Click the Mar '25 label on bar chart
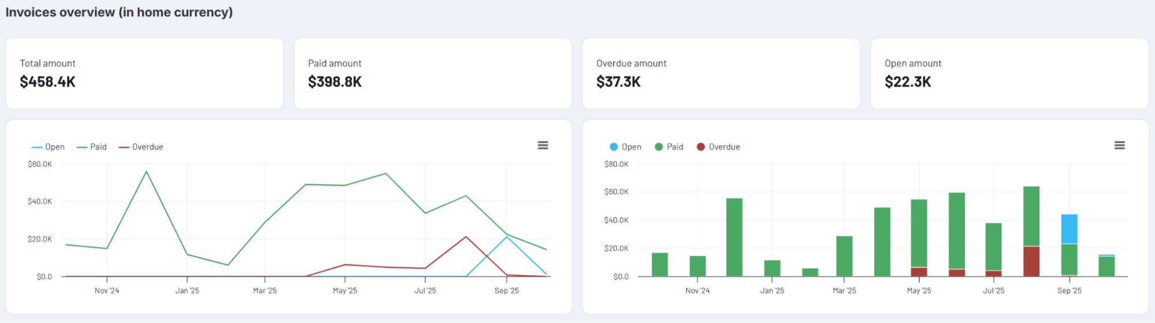The height and width of the screenshot is (323, 1155). coord(844,291)
